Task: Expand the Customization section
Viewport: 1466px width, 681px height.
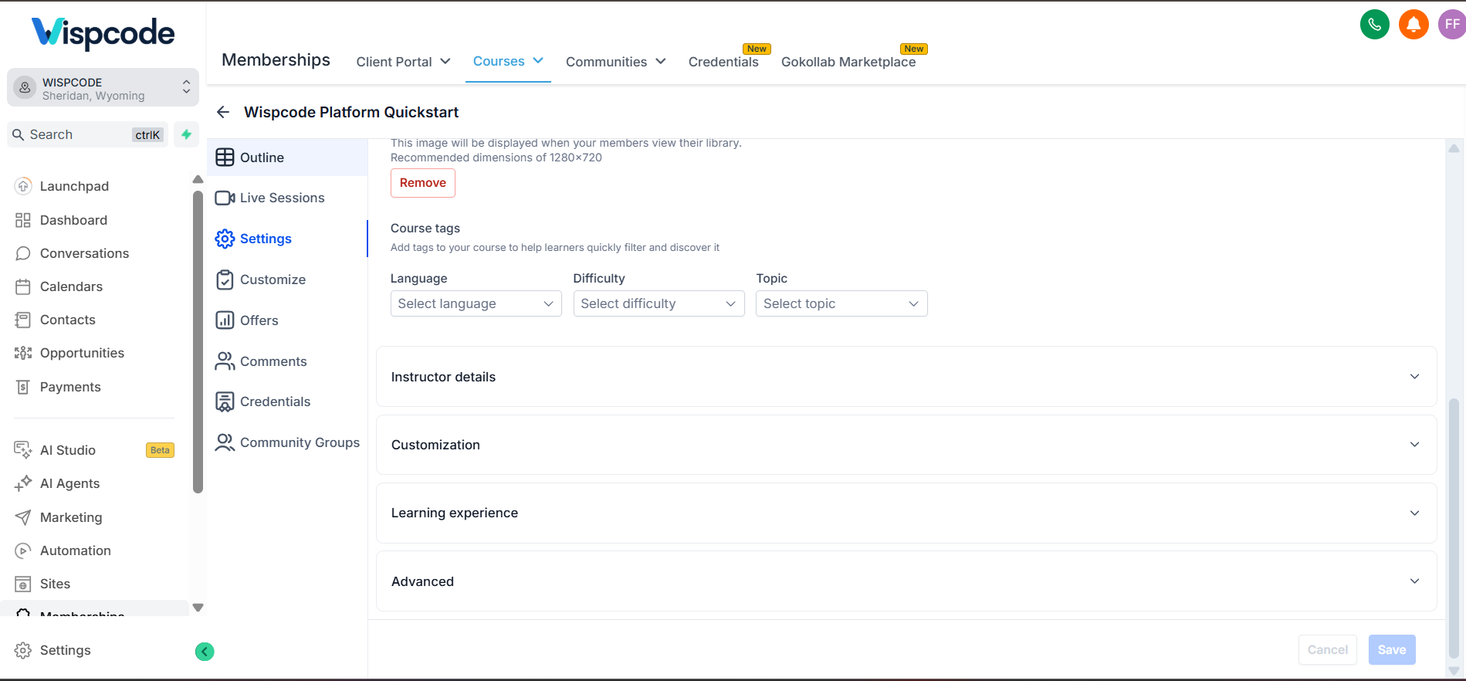Action: click(x=906, y=445)
